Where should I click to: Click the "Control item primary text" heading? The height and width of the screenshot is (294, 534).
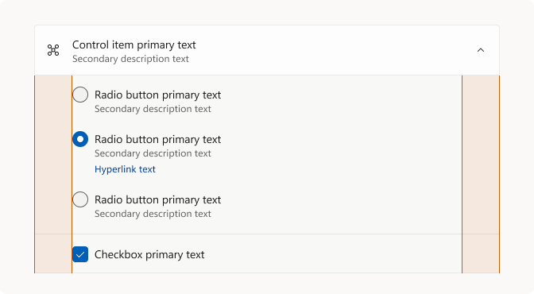click(x=133, y=44)
